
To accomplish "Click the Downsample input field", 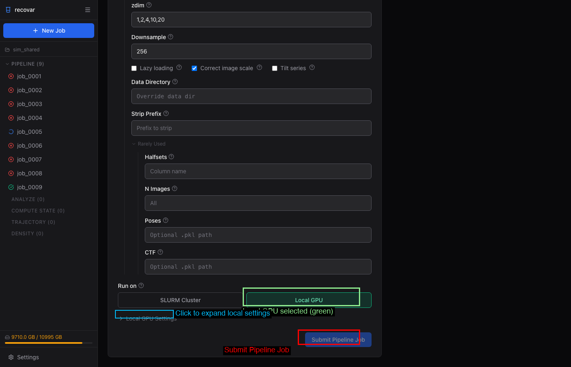I will click(x=251, y=51).
